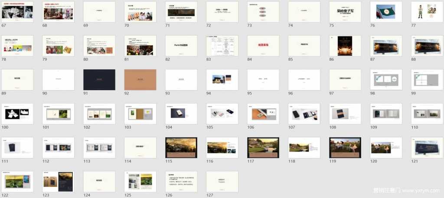This screenshot has width=444, height=198.
Task: Select dark navy slide 91
Action: point(99,80)
